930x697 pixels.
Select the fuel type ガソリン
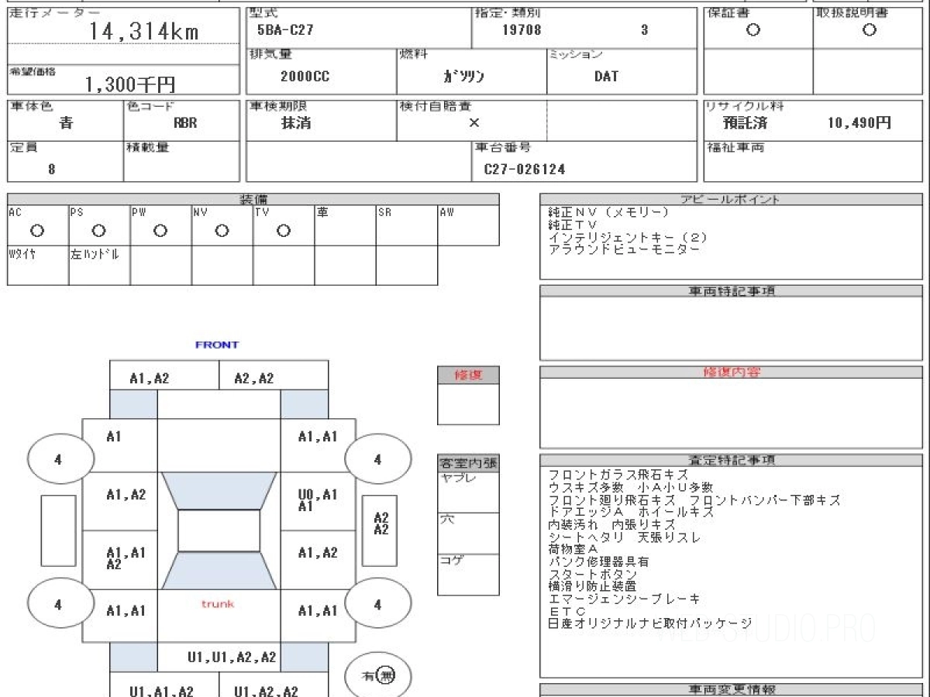click(463, 77)
